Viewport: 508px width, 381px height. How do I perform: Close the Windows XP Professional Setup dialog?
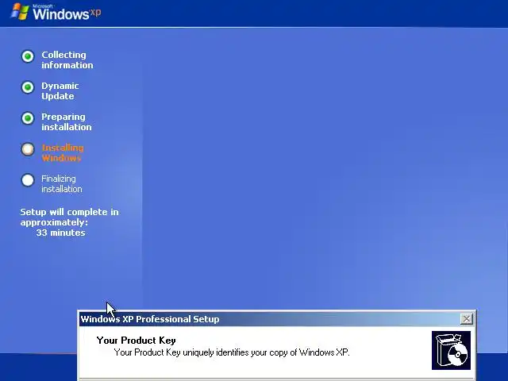[466, 319]
